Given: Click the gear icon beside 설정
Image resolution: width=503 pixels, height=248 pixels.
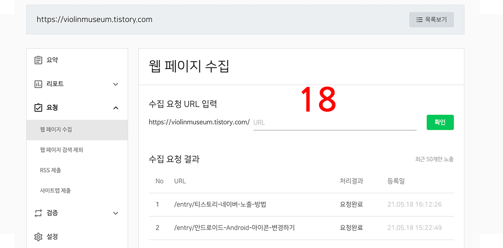Looking at the screenshot, I should pos(38,237).
